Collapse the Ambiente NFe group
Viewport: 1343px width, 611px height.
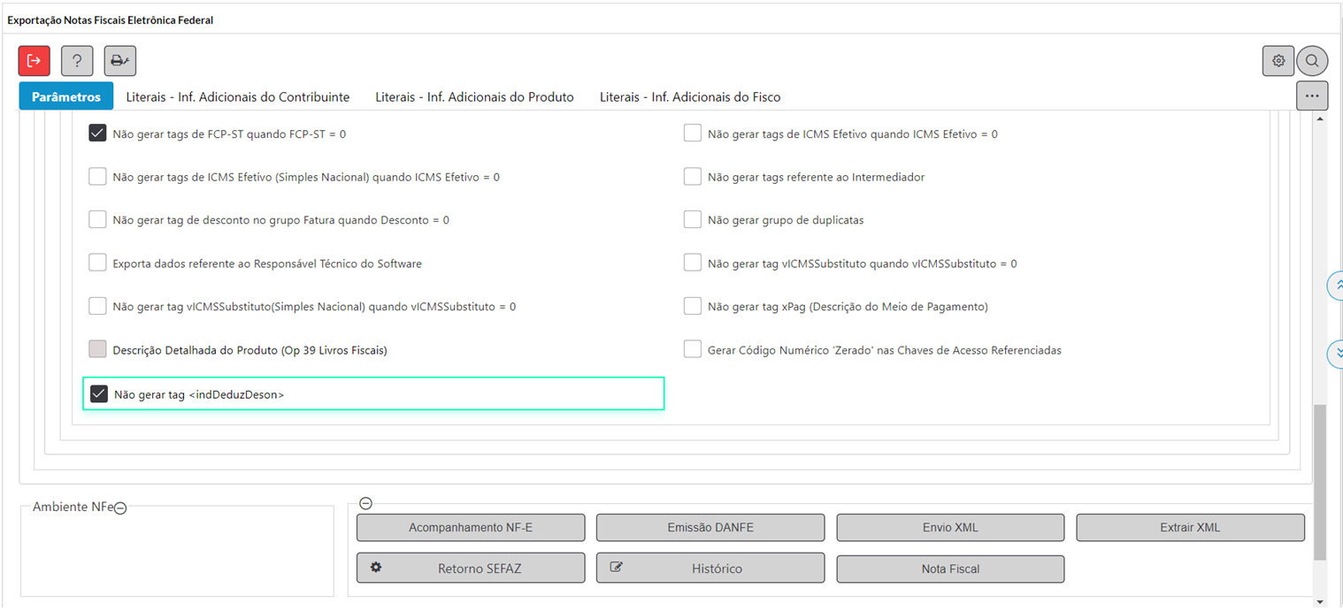tap(120, 508)
